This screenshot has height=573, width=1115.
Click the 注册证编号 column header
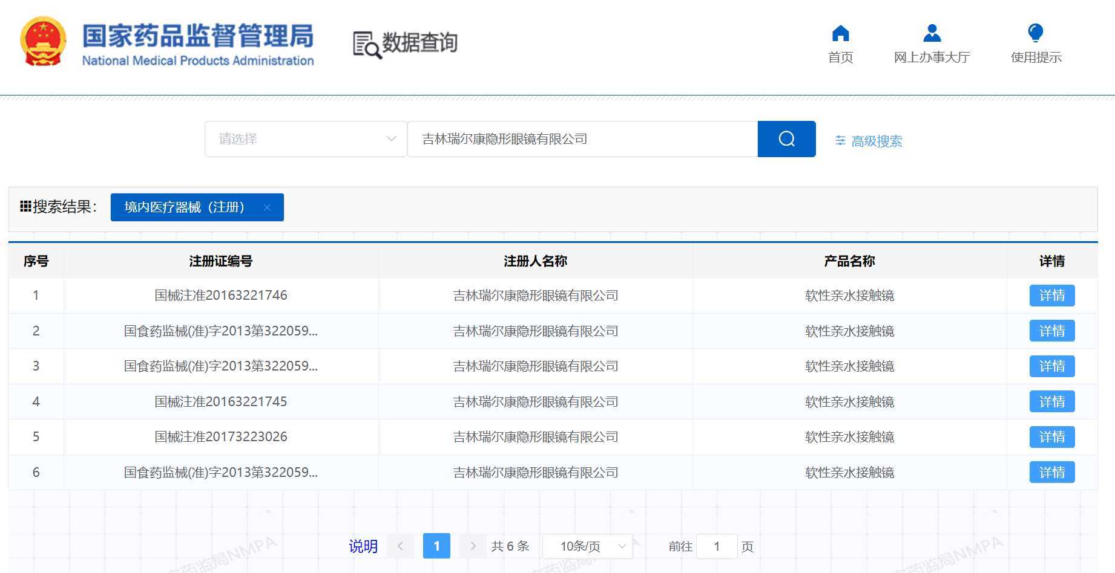[221, 261]
